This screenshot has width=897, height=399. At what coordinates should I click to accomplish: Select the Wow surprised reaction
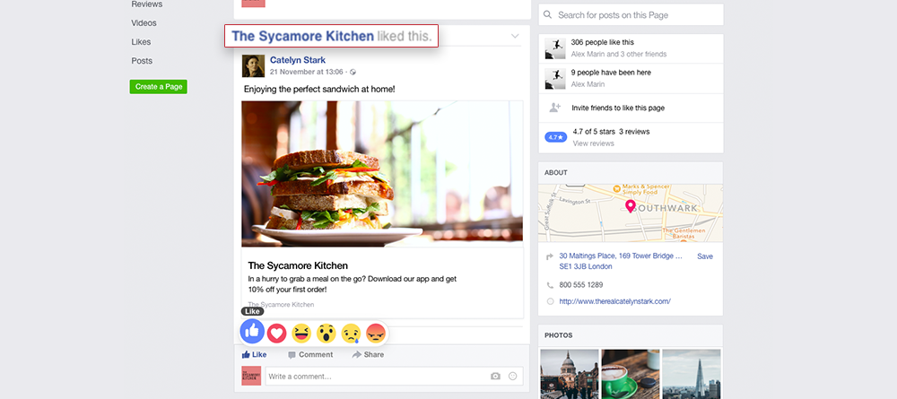click(327, 334)
